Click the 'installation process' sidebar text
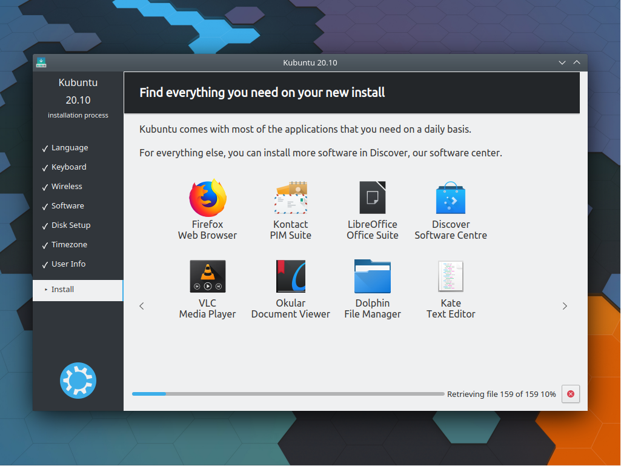The image size is (621, 466). [x=78, y=115]
